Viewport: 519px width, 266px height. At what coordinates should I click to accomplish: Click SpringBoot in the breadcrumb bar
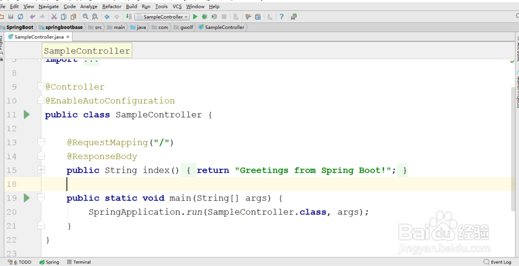20,27
